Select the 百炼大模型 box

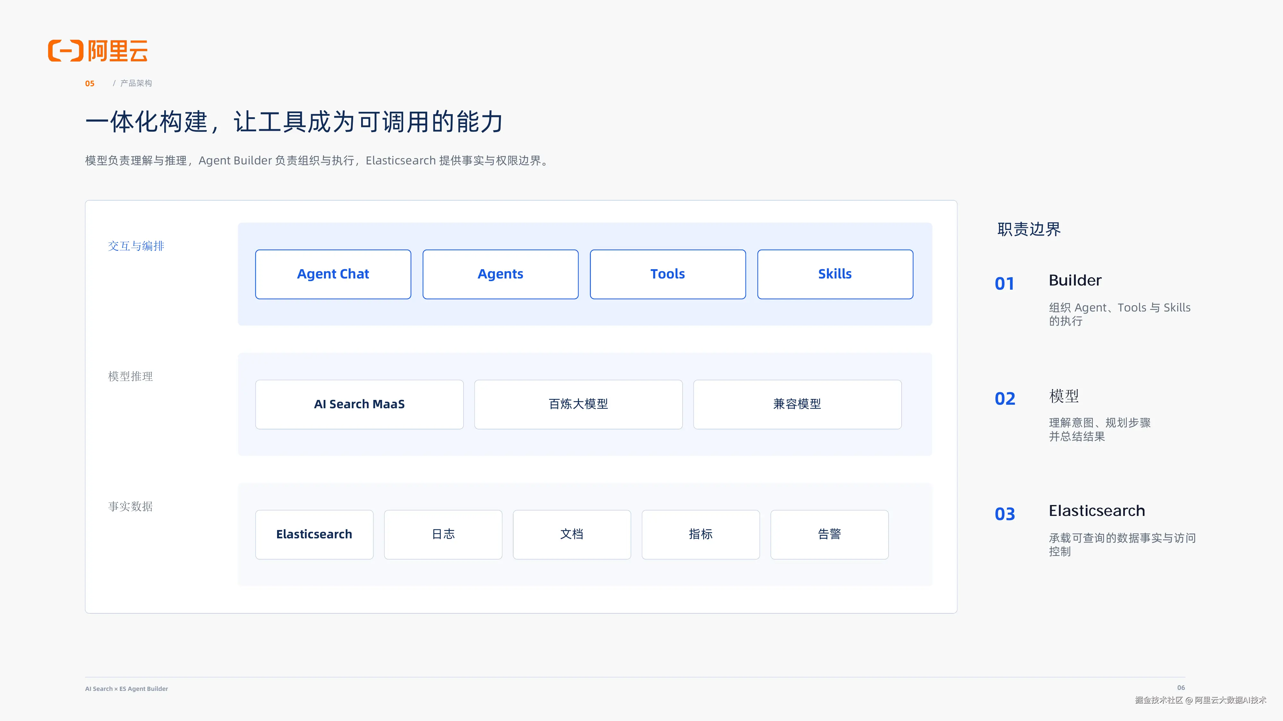point(578,404)
